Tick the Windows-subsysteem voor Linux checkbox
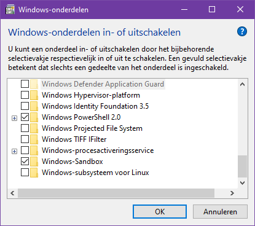 pyautogui.click(x=25, y=173)
